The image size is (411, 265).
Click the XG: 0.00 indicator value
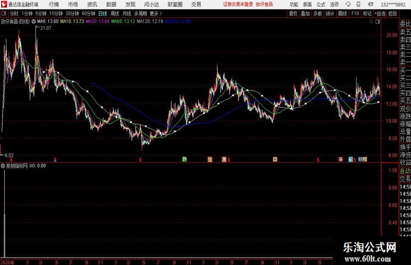click(37, 166)
